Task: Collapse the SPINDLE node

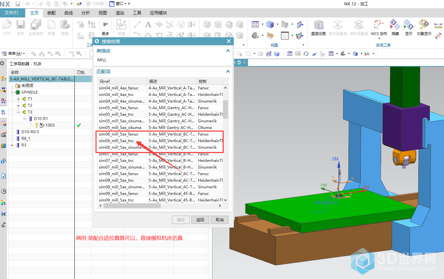Action: click(x=12, y=92)
